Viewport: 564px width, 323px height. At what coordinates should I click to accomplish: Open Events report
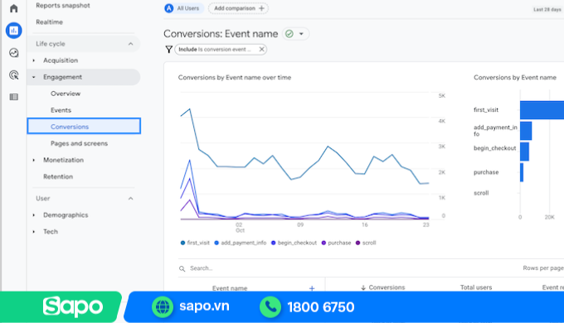[x=61, y=110]
